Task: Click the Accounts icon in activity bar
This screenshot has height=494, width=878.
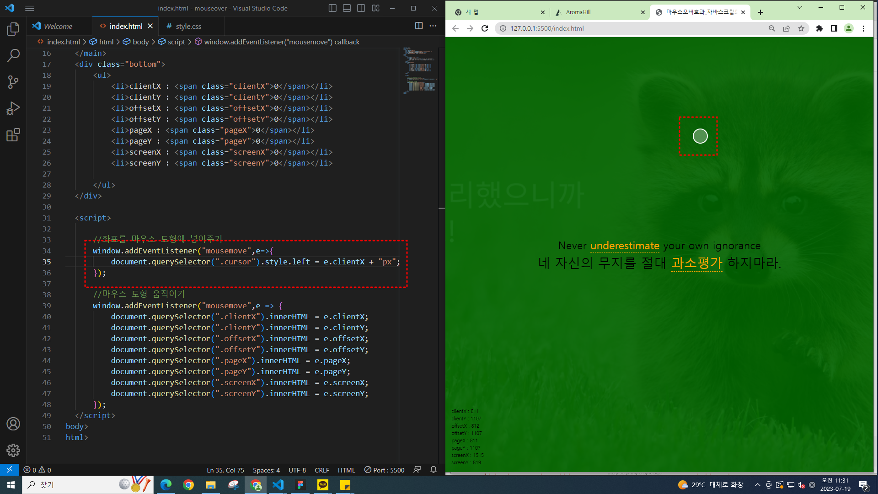Action: (13, 424)
